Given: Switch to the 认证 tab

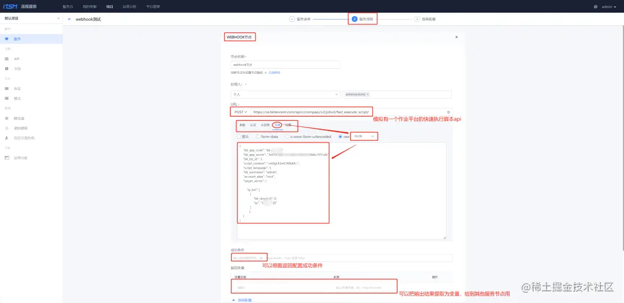Looking at the screenshot, I should pos(253,125).
